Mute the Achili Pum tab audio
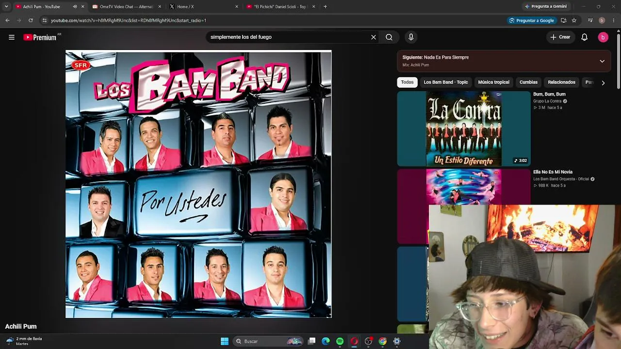The image size is (621, 349). tap(75, 7)
